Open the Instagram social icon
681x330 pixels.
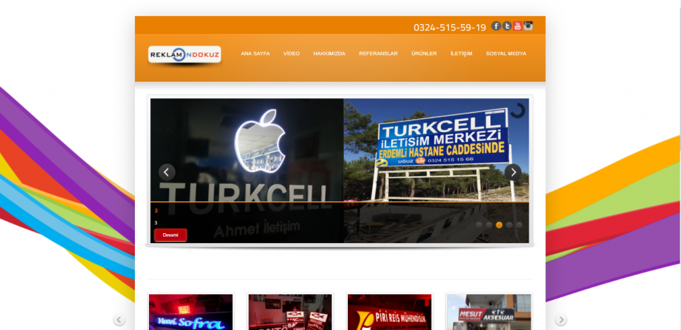tap(528, 26)
